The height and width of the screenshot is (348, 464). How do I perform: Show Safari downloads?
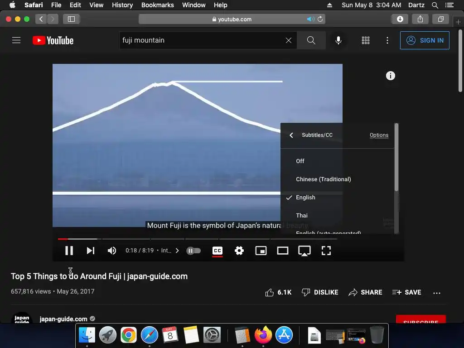point(400,19)
